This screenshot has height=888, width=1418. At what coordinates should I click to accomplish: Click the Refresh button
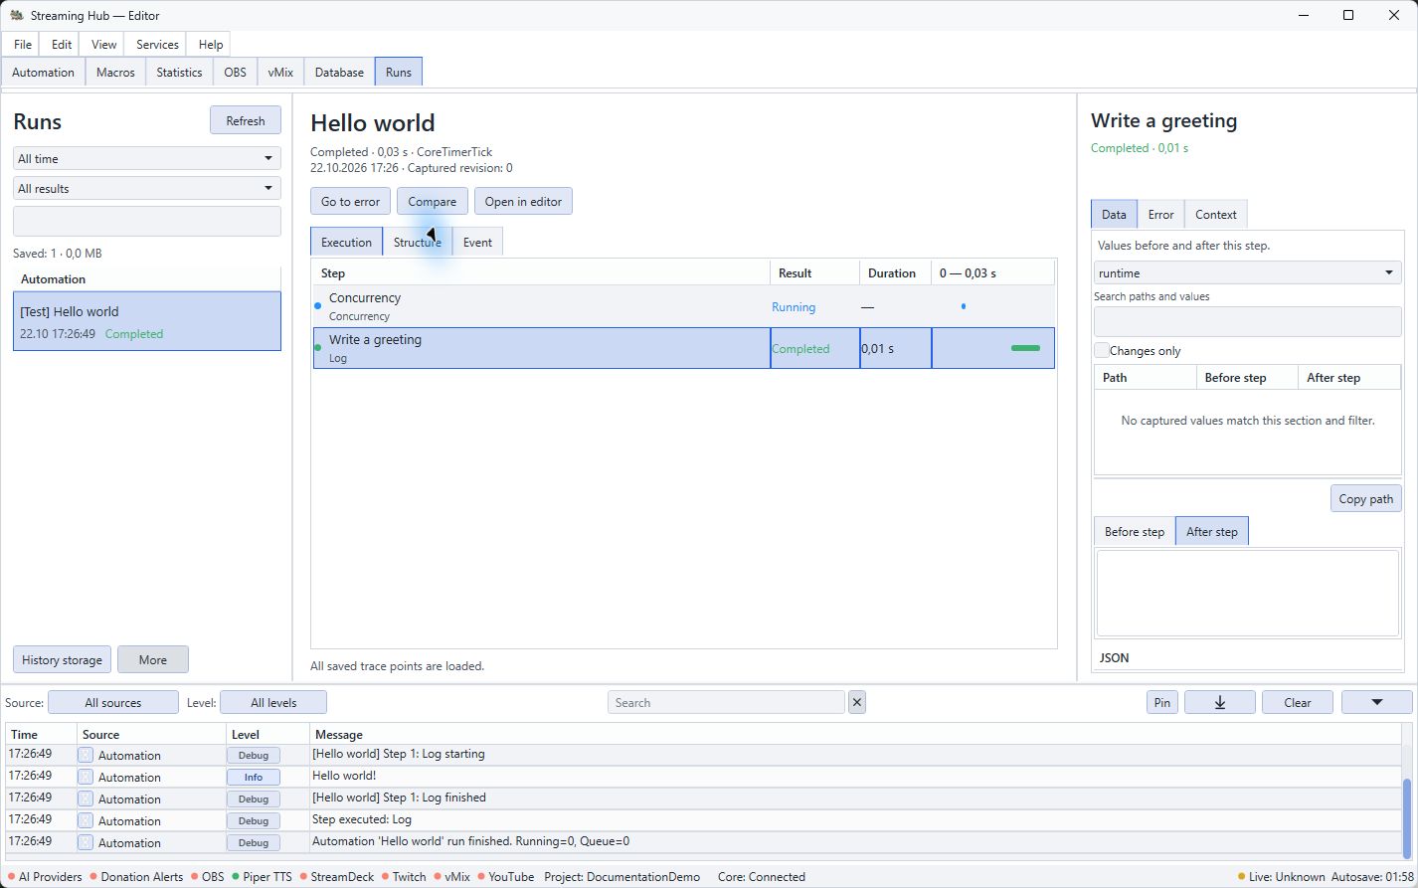pyautogui.click(x=246, y=120)
